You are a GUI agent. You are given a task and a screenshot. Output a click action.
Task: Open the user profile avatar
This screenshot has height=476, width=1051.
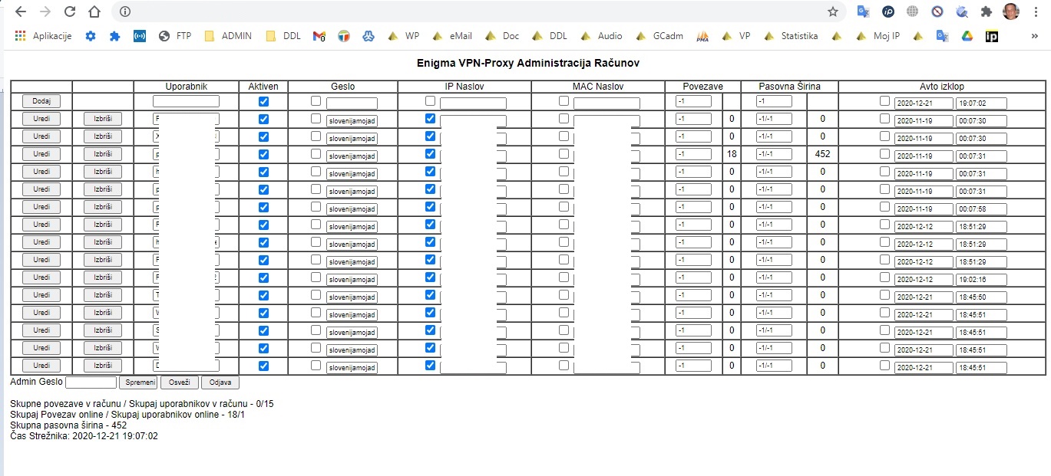pos(1011,11)
